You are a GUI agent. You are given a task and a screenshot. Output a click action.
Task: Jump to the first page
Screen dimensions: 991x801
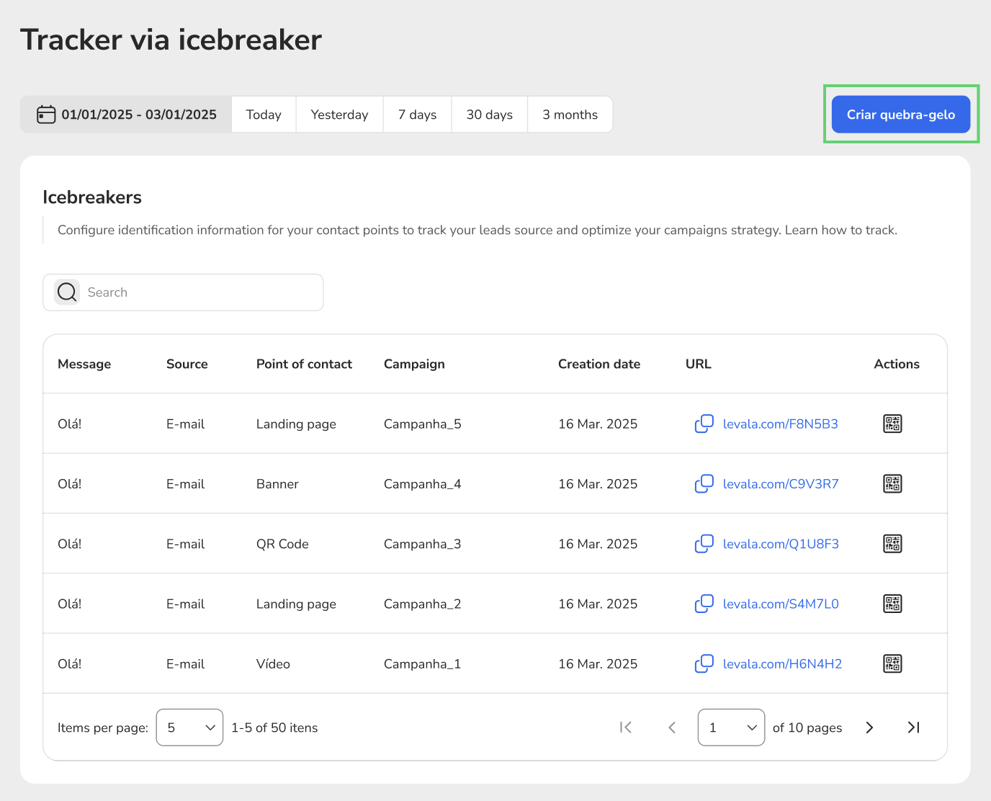click(626, 728)
